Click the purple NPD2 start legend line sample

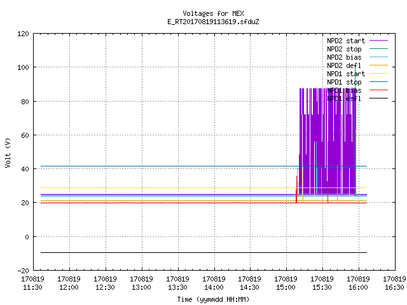point(378,41)
